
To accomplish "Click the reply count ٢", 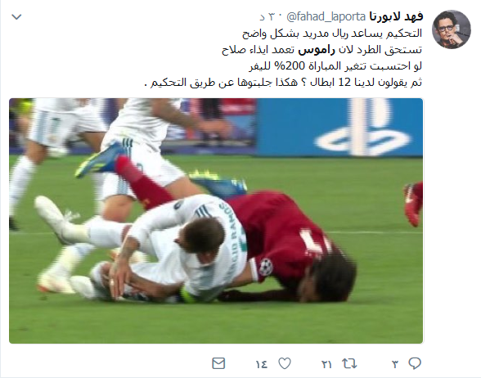I will pyautogui.click(x=395, y=364).
